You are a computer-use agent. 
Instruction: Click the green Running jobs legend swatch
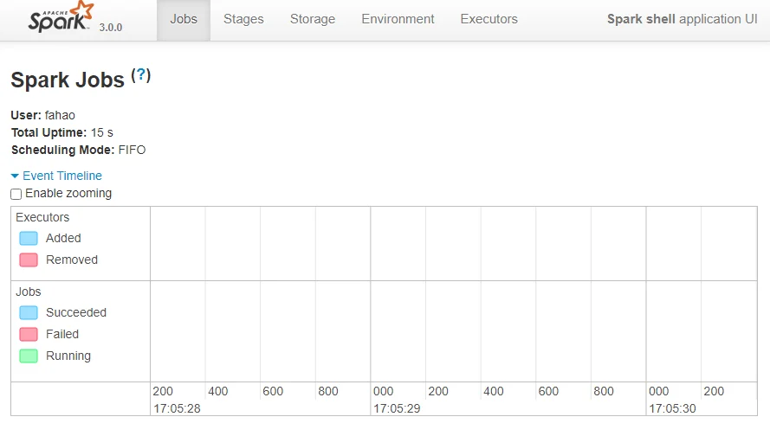tap(29, 356)
